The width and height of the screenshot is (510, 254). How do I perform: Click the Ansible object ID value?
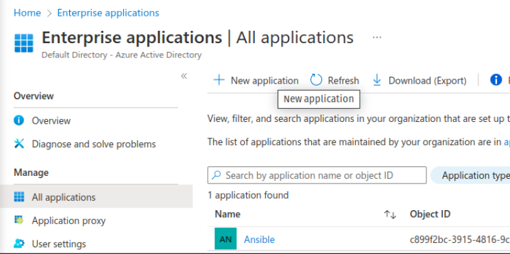459,240
